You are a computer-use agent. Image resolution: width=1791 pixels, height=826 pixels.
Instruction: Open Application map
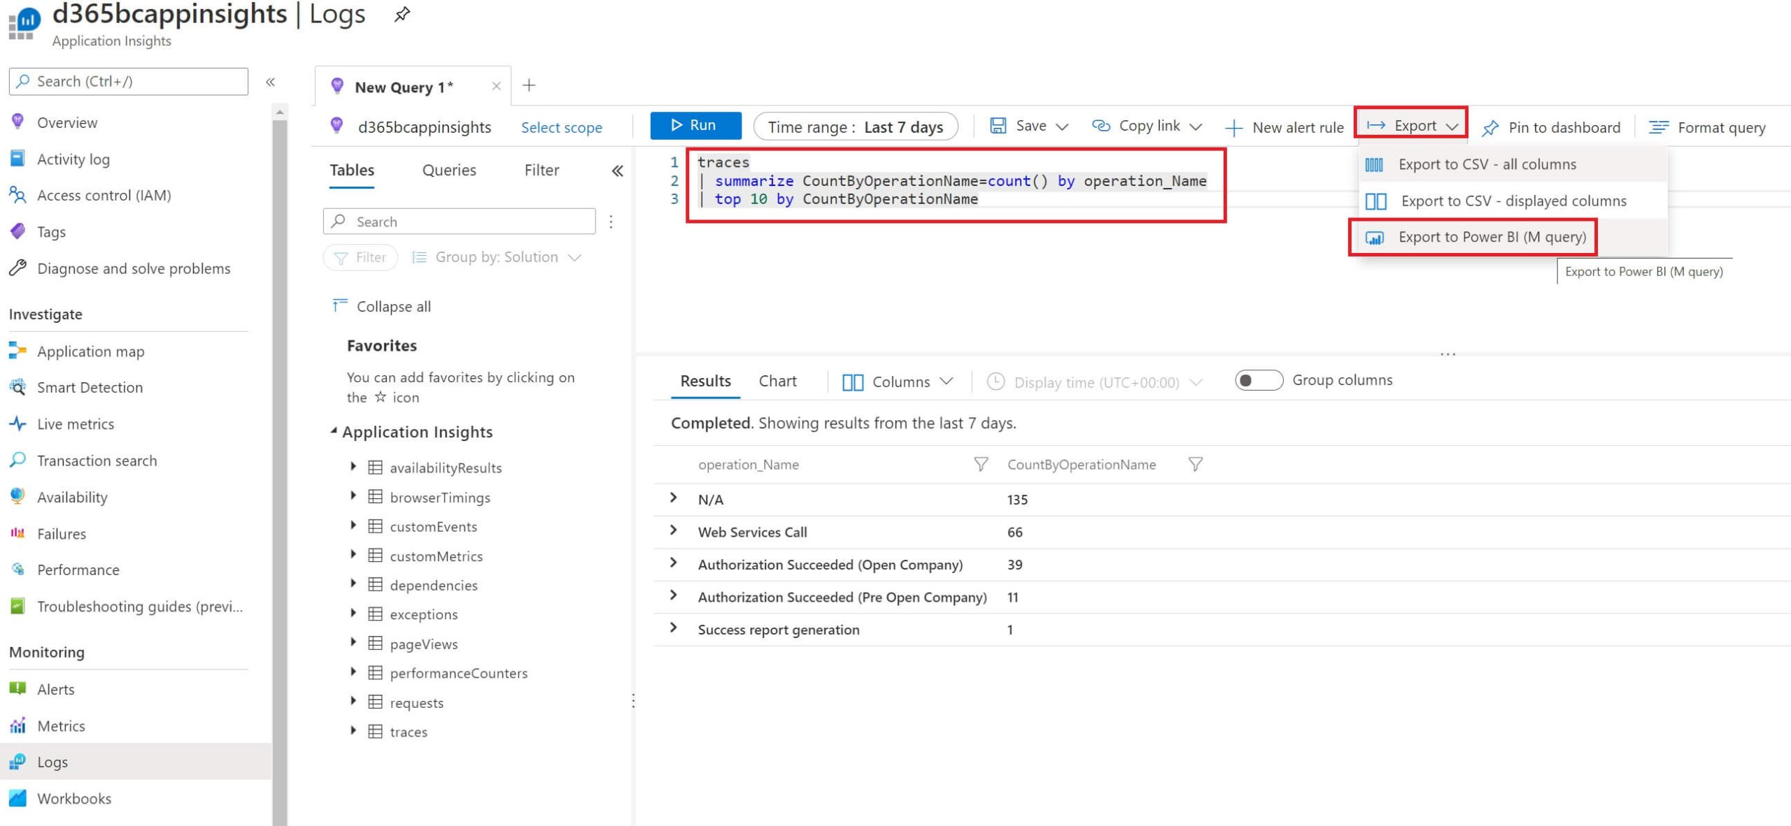[x=90, y=351]
